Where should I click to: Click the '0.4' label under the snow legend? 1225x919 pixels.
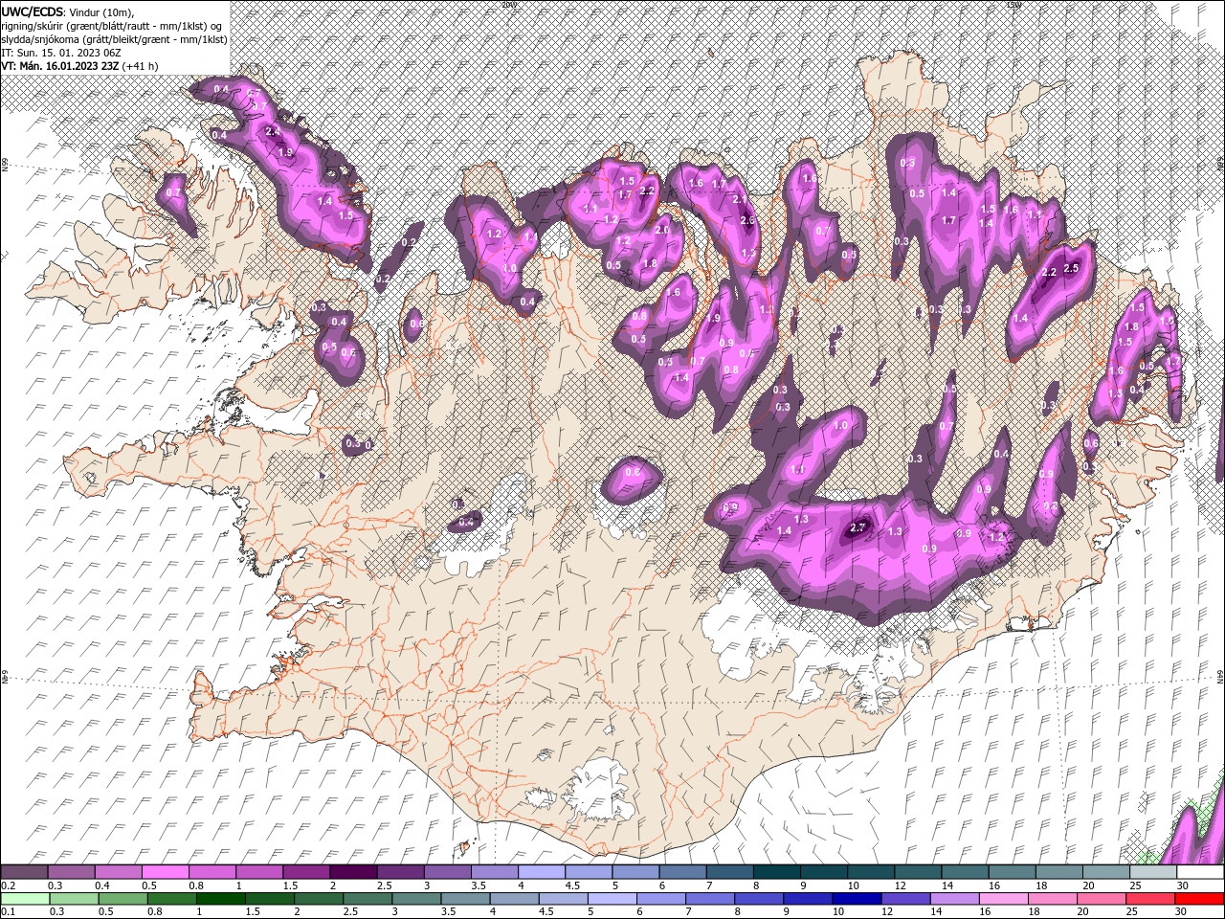[x=102, y=885]
